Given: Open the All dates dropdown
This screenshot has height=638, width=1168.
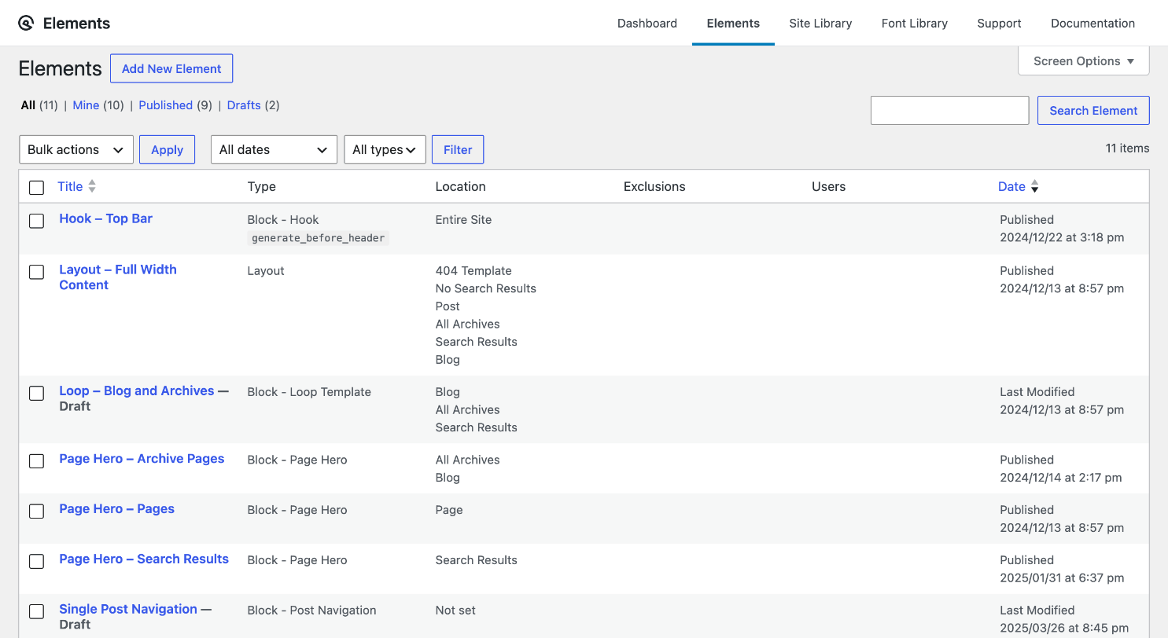Looking at the screenshot, I should point(274,149).
